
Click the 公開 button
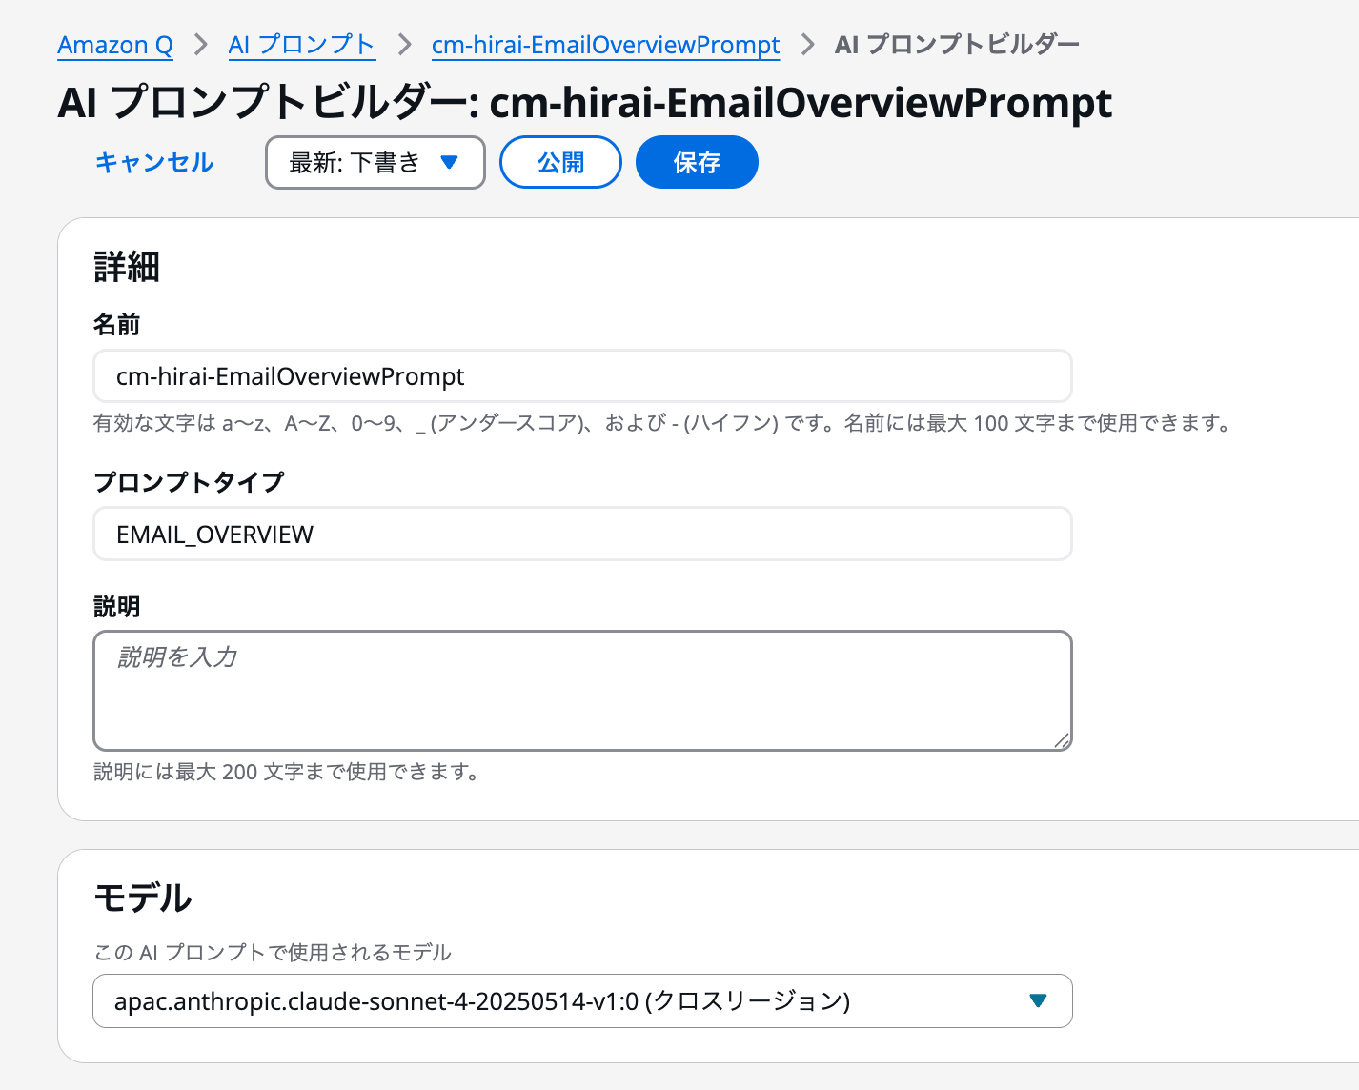pyautogui.click(x=560, y=163)
